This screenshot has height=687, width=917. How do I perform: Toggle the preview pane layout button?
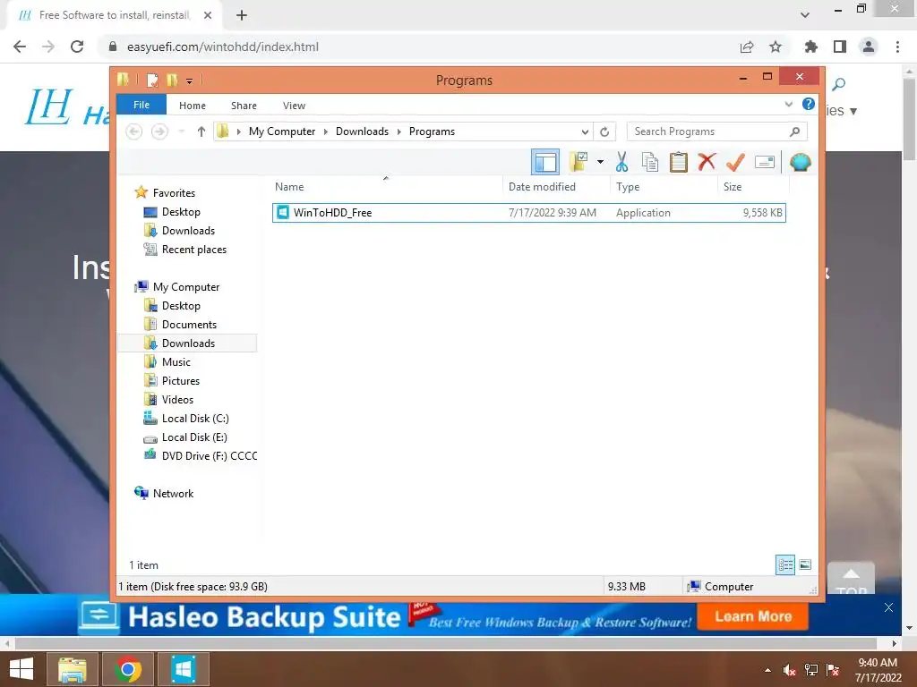(545, 162)
